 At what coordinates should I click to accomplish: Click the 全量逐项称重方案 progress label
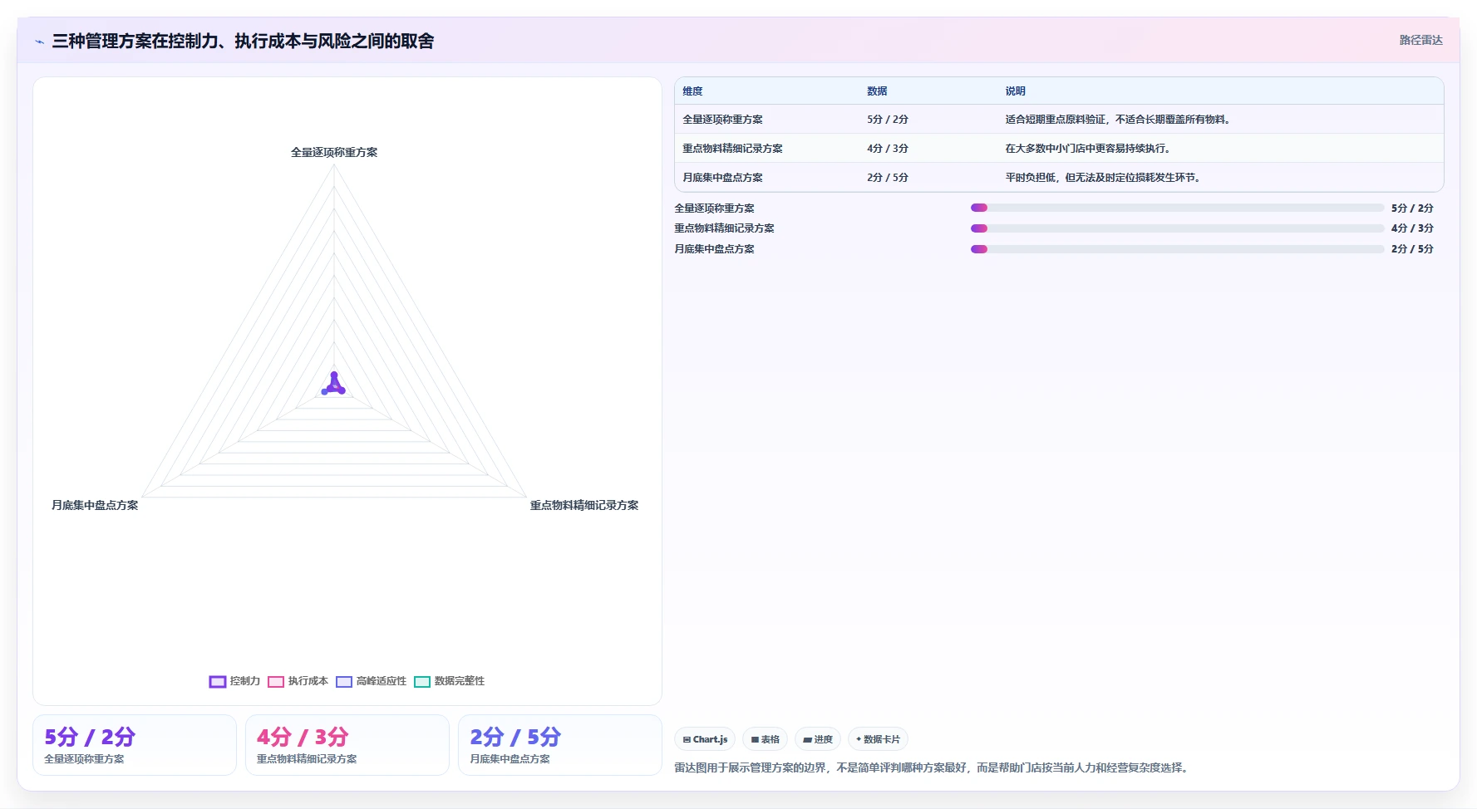[714, 208]
